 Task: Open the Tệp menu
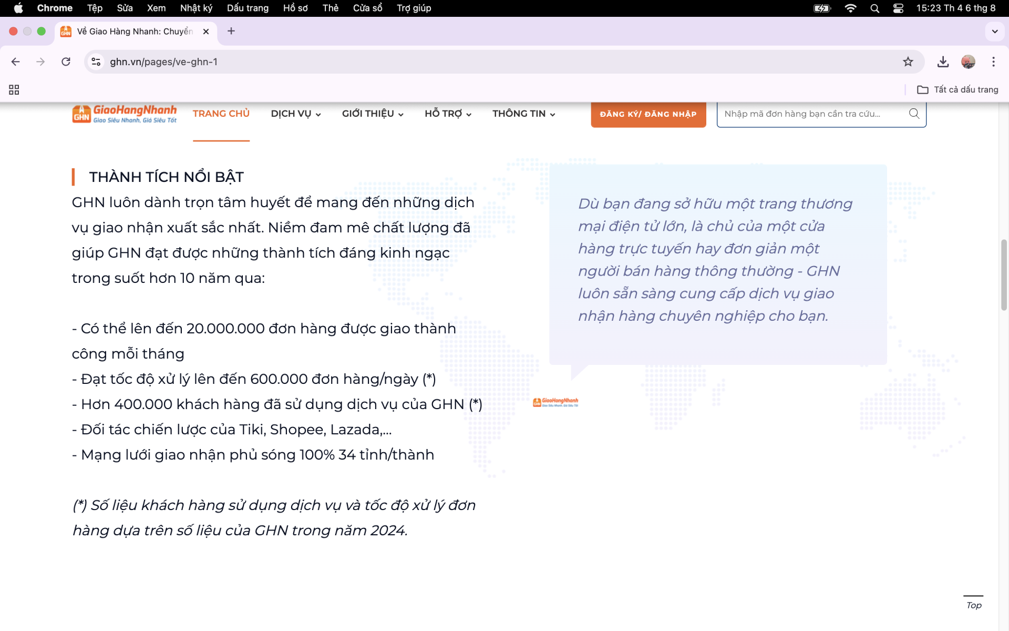(95, 8)
